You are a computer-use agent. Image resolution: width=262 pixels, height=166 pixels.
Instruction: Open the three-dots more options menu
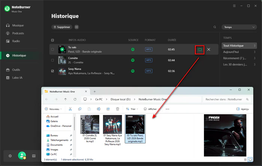pos(167,109)
